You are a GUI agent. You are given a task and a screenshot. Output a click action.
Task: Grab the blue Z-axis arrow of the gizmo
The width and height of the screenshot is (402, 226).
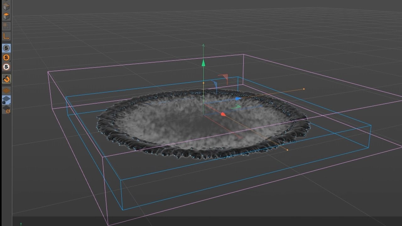238,99
